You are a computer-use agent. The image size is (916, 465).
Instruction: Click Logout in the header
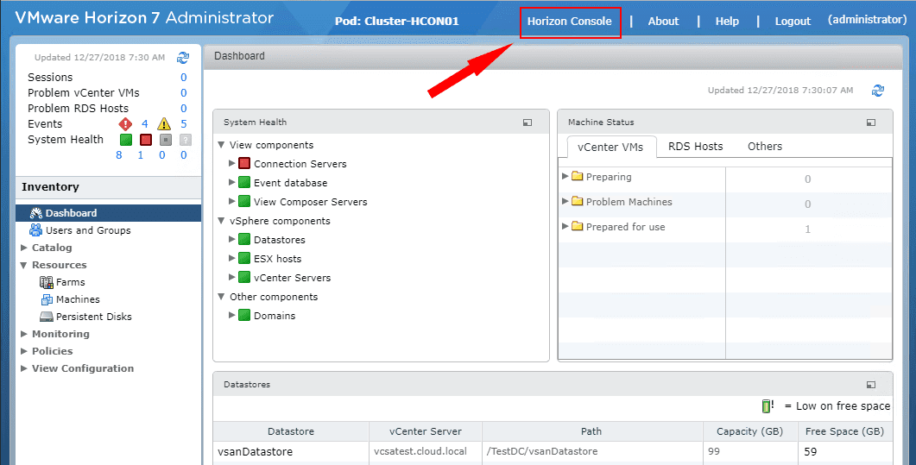[793, 21]
